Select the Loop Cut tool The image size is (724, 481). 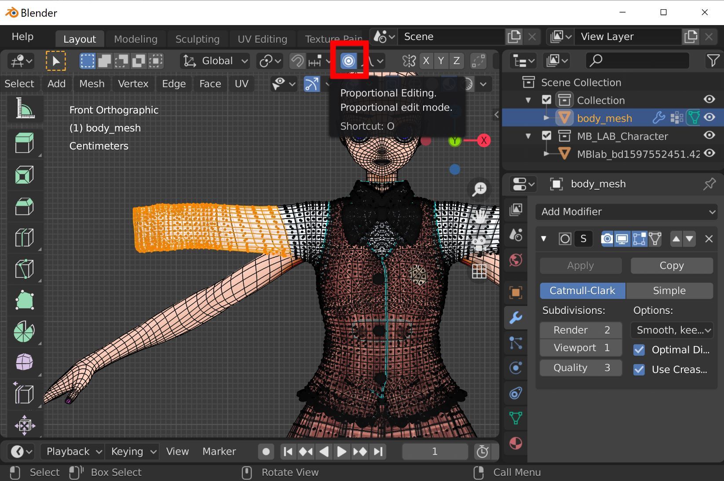pos(25,238)
